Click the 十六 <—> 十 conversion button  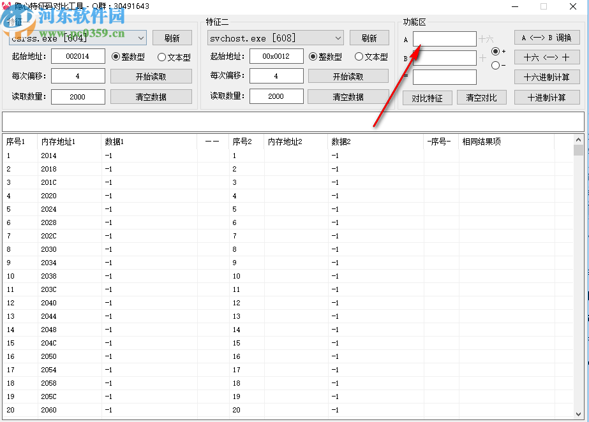tap(547, 57)
